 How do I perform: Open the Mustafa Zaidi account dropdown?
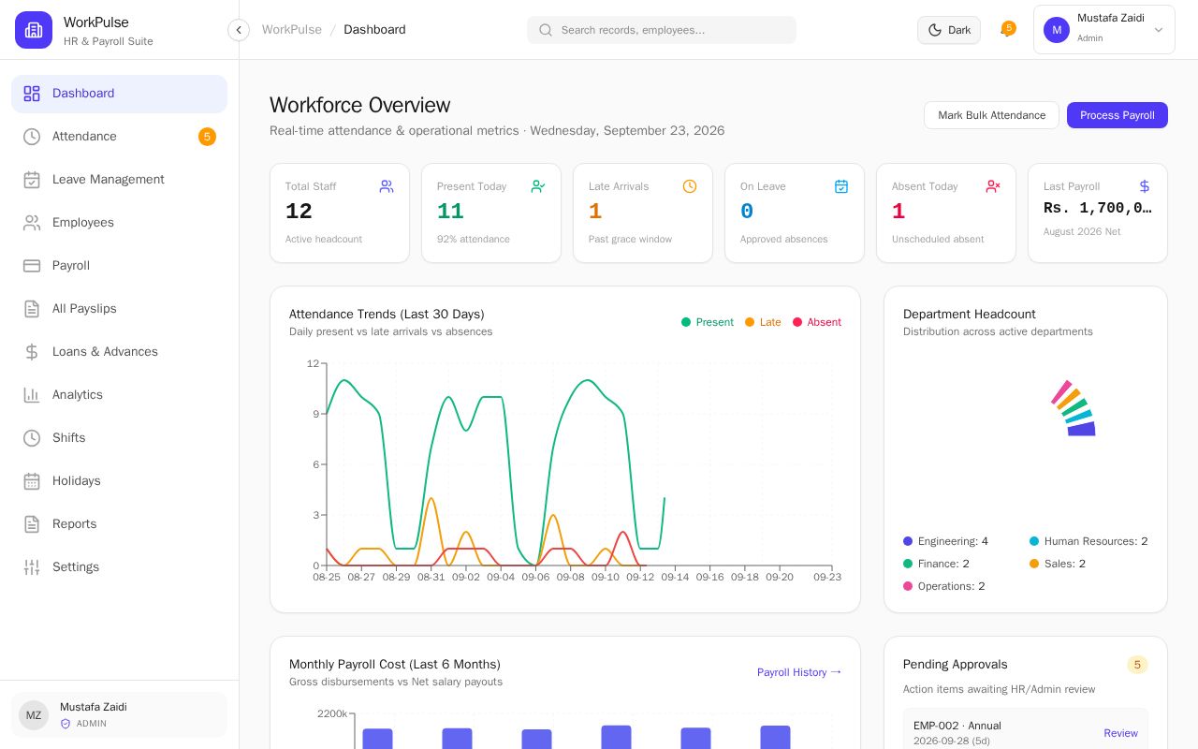tap(1104, 30)
